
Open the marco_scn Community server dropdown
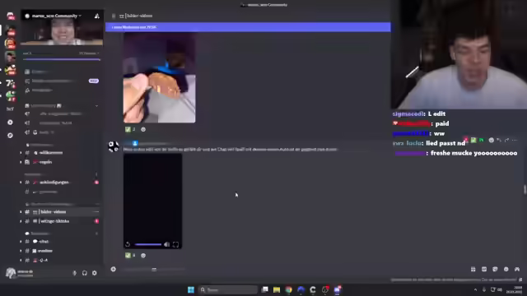pyautogui.click(x=57, y=16)
